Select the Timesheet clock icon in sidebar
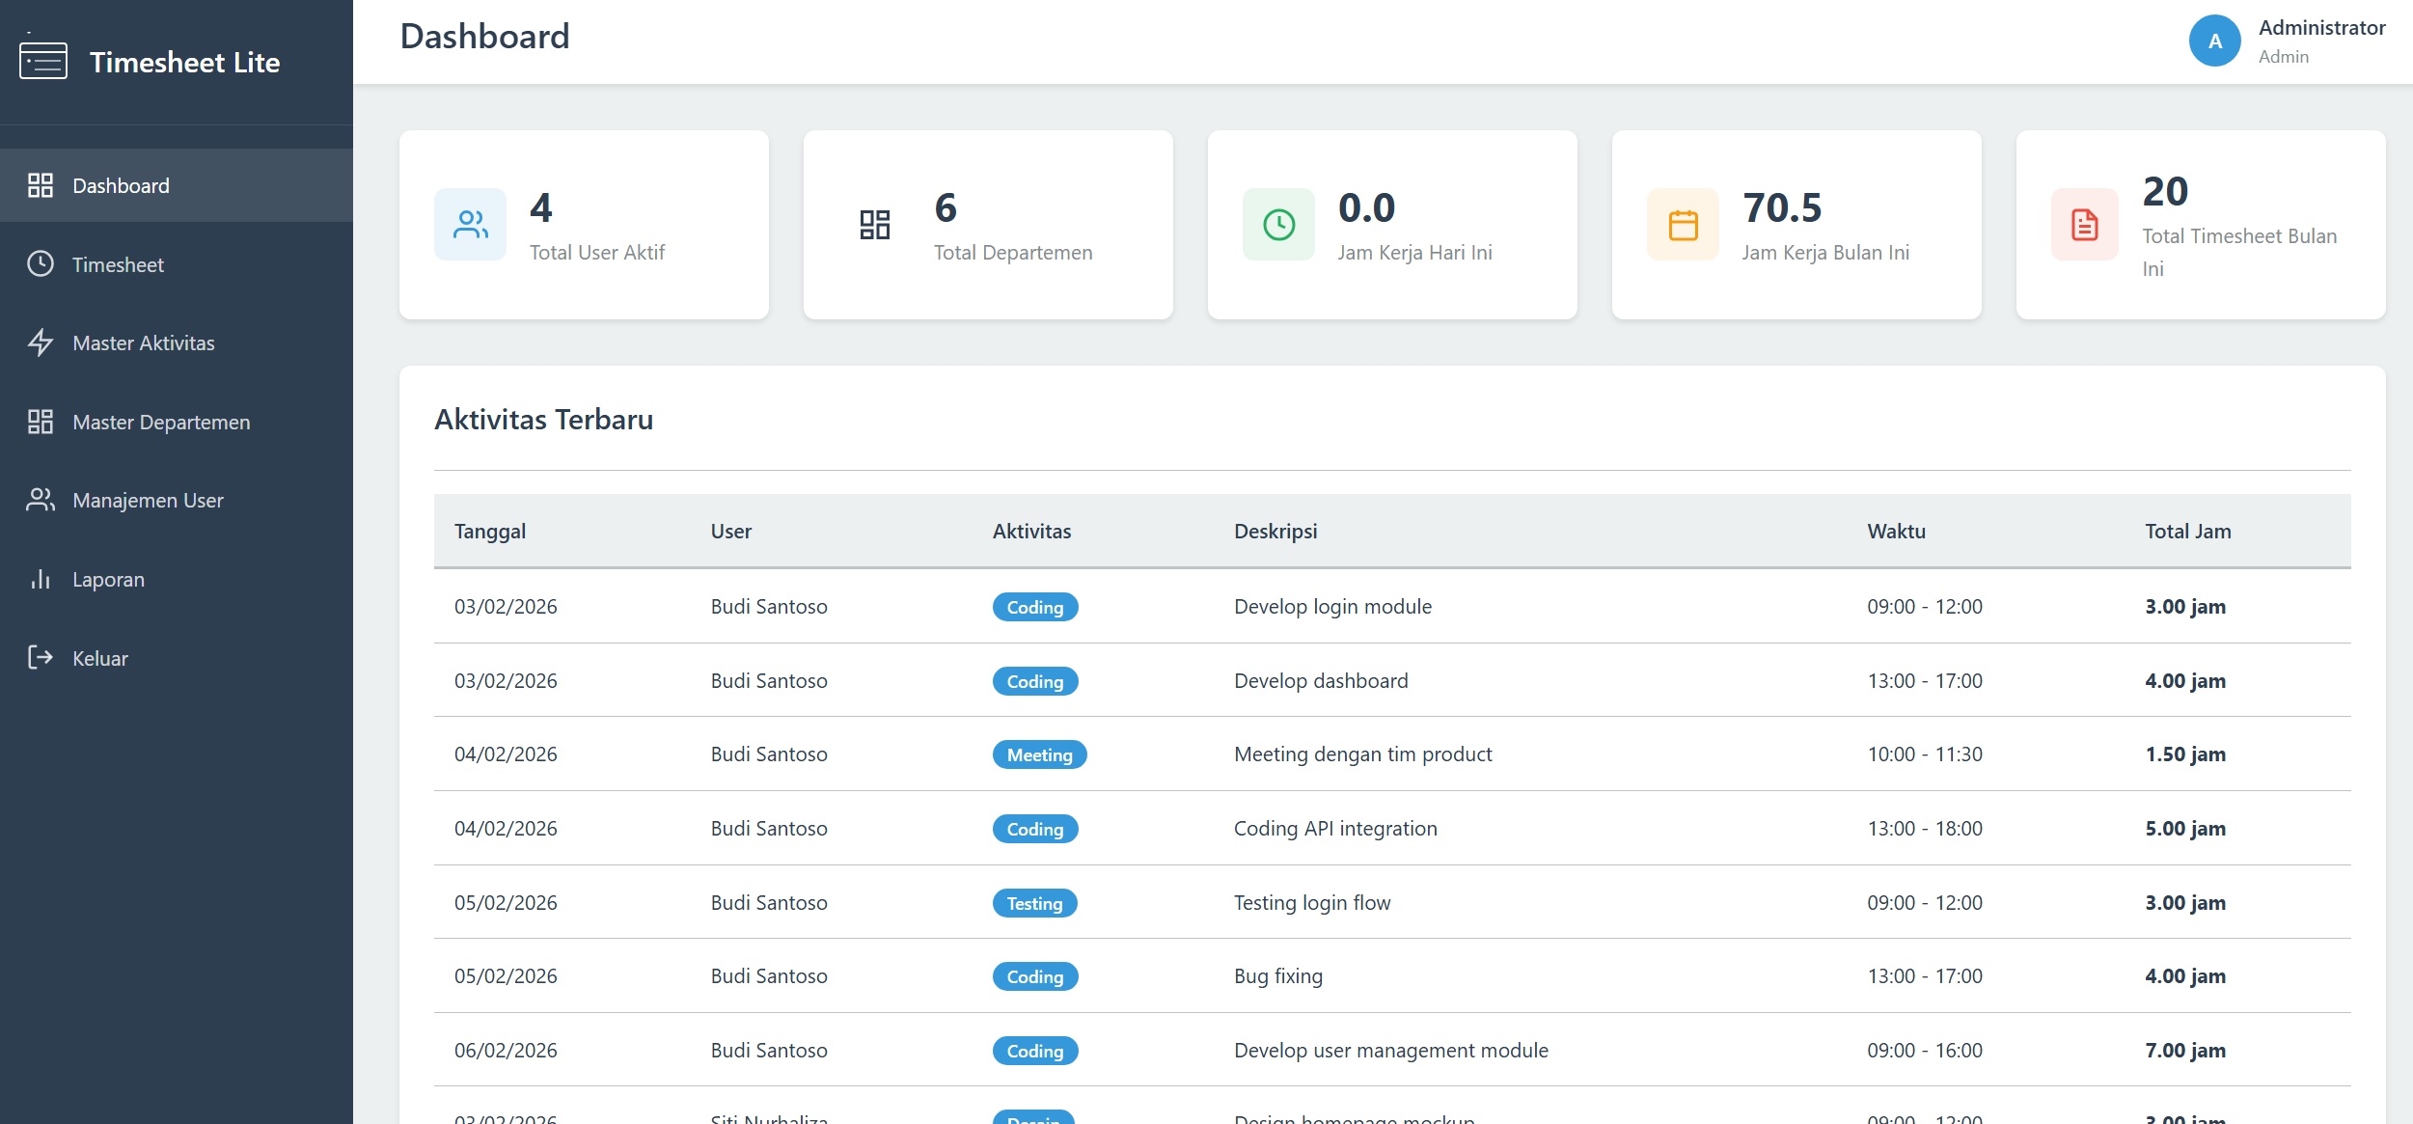The height and width of the screenshot is (1124, 2413). (x=41, y=263)
